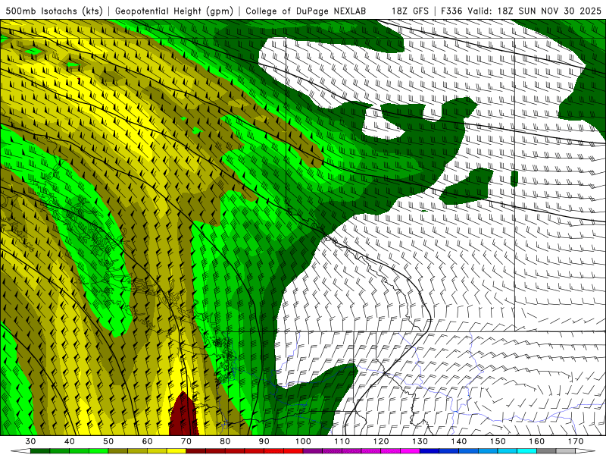The height and width of the screenshot is (455, 606).
Task: Pick the 140 legend number
Action: pyautogui.click(x=459, y=441)
